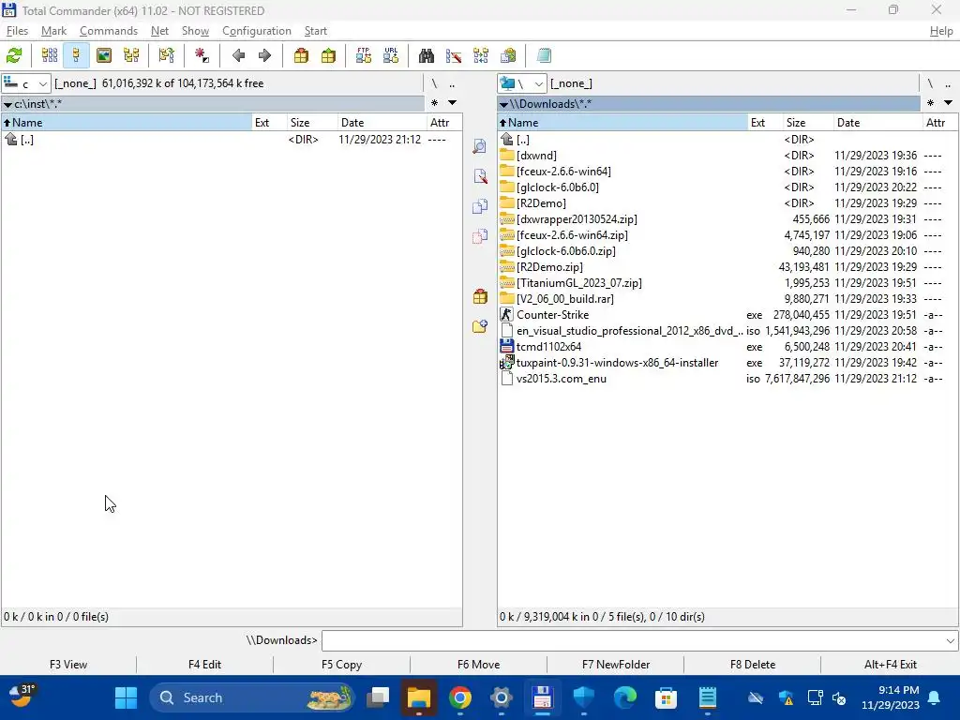Screen dimensions: 960x720
Task: Click the F5 Copy button
Action: click(341, 665)
